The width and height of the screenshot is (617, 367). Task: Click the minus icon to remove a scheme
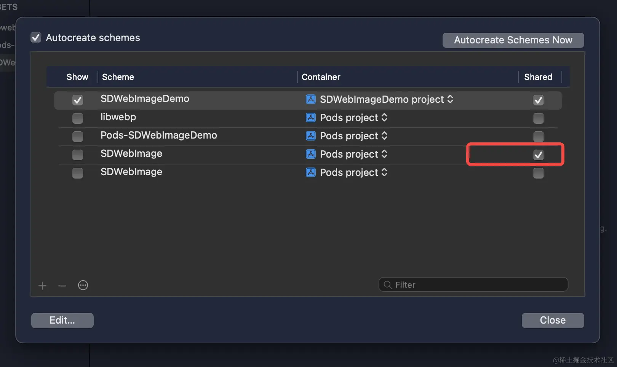point(62,286)
